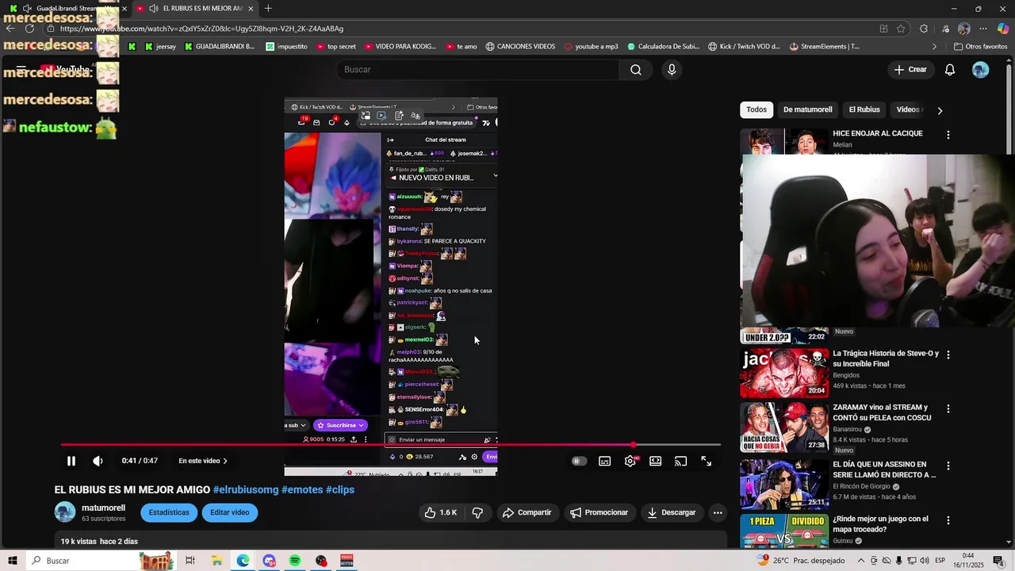Open '¿Rinde mejor un juego' video title
Viewport: 1015px width, 571px height.
pos(880,524)
